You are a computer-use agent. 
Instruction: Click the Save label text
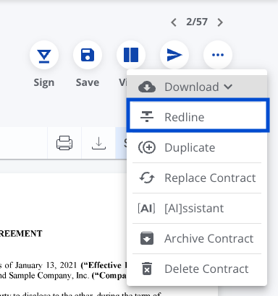(88, 82)
